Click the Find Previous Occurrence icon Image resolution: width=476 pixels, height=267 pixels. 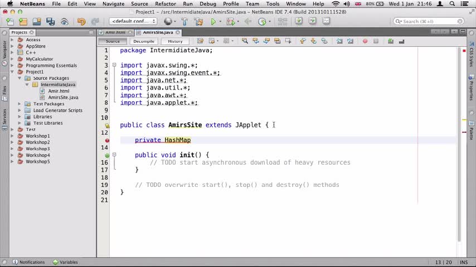click(x=256, y=41)
